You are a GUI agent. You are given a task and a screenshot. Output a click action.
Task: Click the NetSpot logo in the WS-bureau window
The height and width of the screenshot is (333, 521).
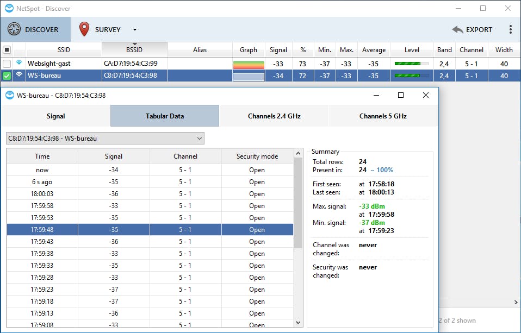(x=10, y=95)
